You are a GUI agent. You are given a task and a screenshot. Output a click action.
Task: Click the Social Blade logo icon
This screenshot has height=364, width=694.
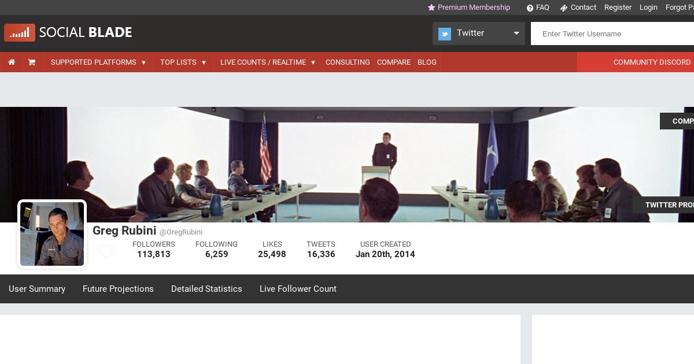(20, 33)
